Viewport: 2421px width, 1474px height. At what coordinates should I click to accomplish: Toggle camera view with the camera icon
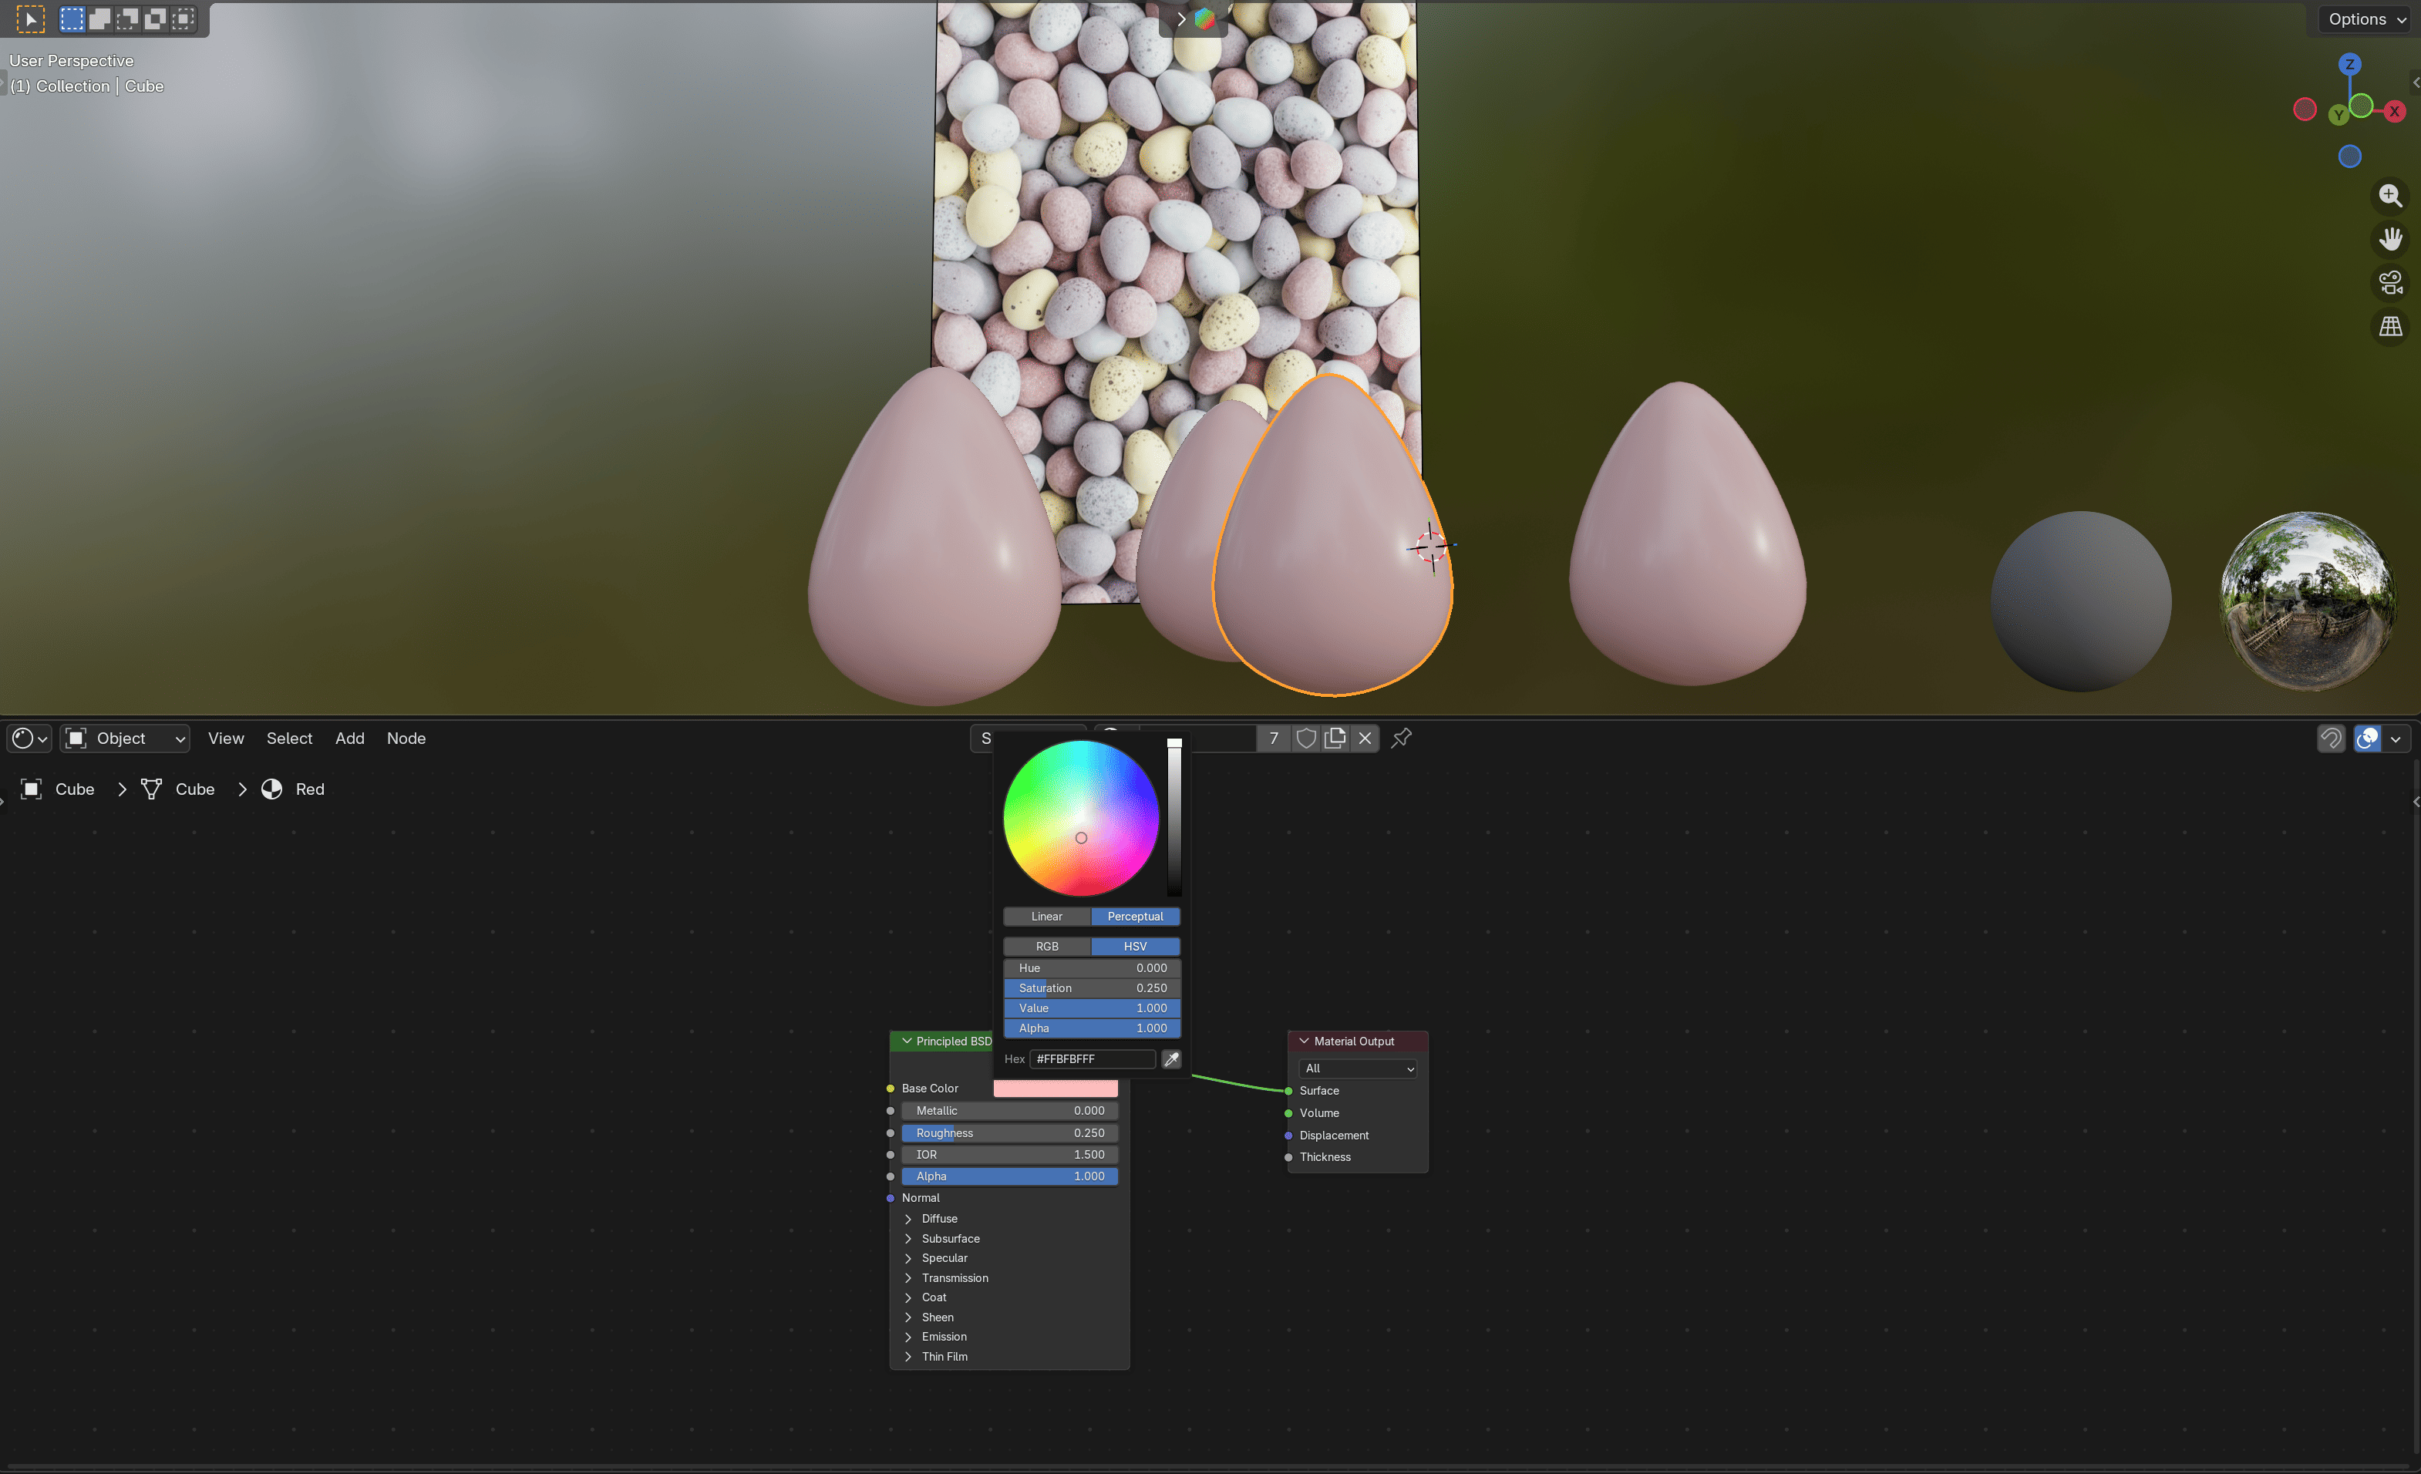[2389, 283]
